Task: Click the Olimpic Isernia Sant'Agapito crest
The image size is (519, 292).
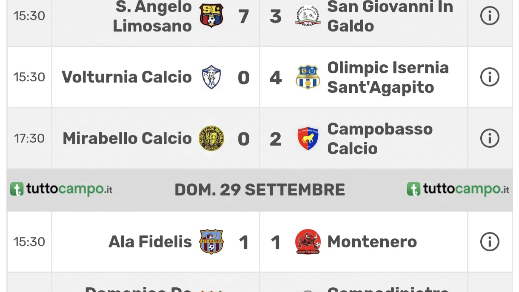Action: 308,77
